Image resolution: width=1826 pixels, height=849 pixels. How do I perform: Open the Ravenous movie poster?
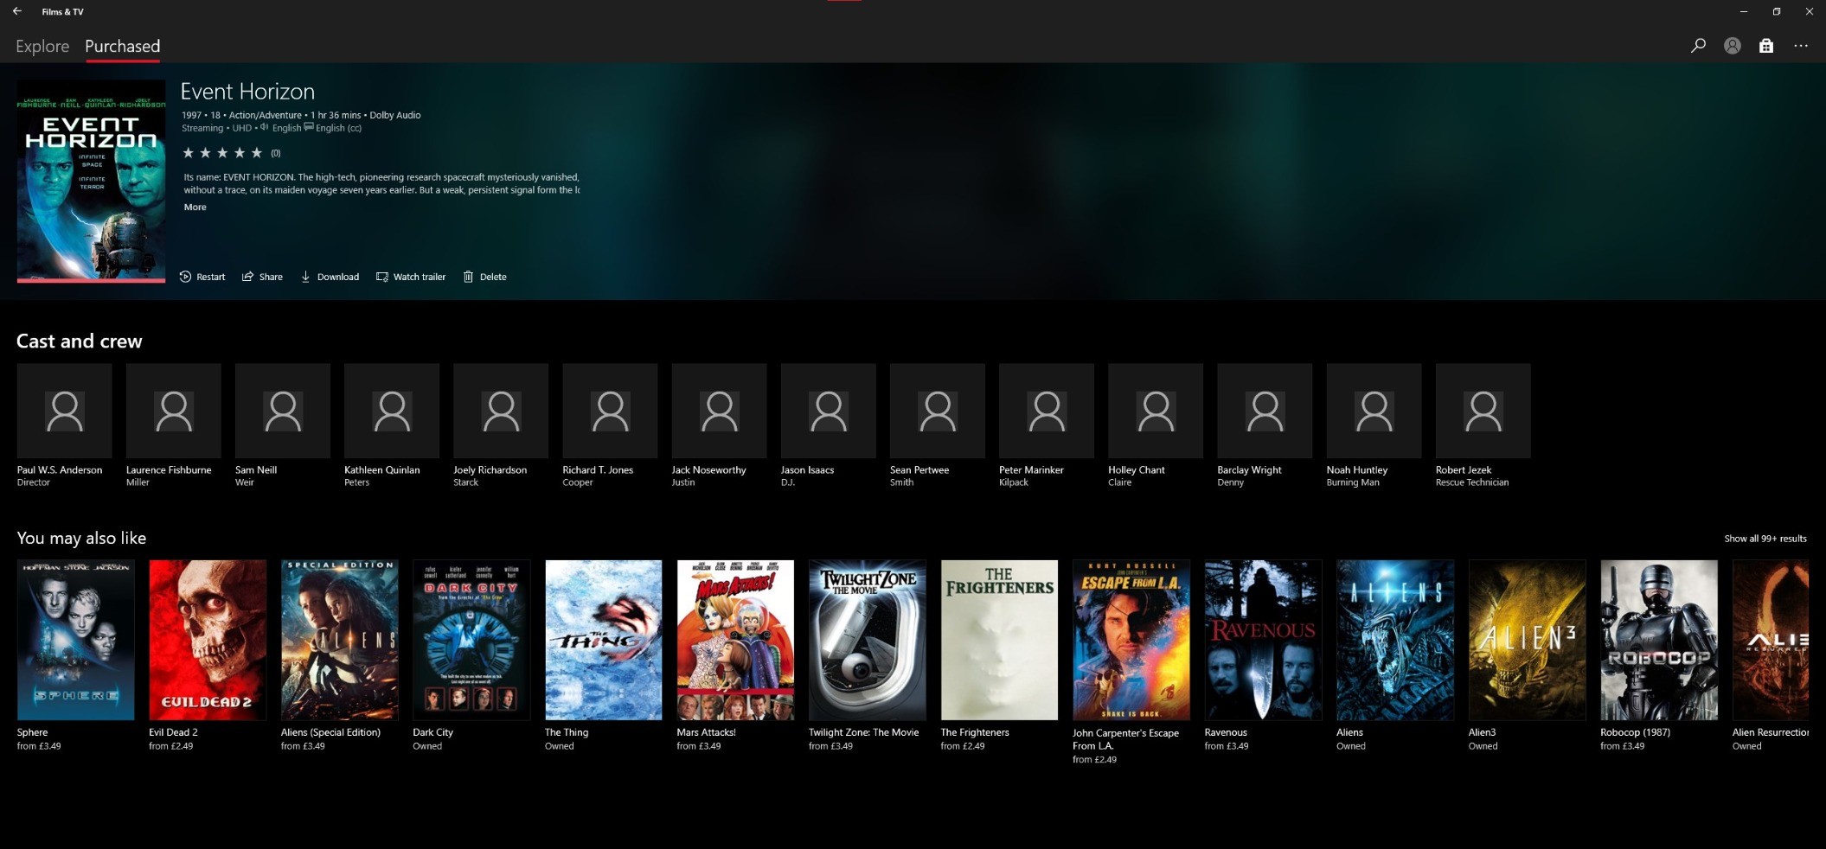[1263, 640]
